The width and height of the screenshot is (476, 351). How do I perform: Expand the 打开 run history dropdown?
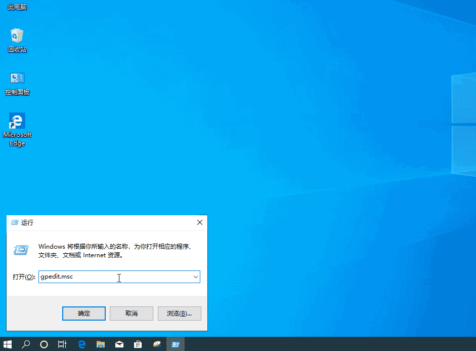pyautogui.click(x=196, y=277)
